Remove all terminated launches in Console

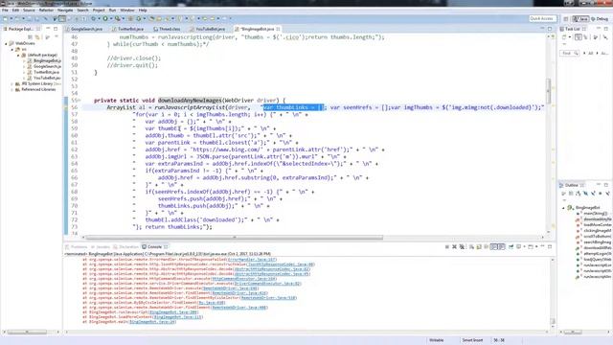[462, 247]
